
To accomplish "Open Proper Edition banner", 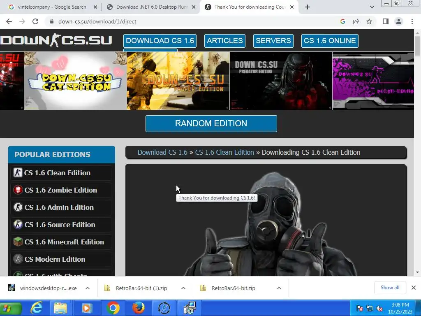I will [178, 81].
